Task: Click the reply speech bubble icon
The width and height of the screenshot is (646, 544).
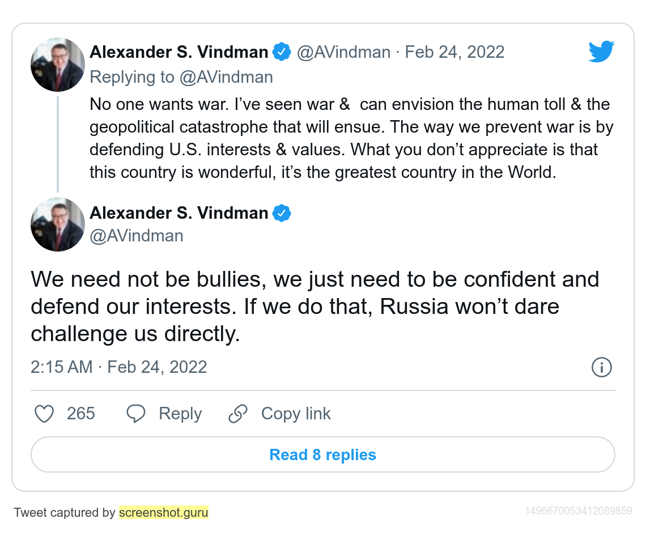Action: coord(136,414)
